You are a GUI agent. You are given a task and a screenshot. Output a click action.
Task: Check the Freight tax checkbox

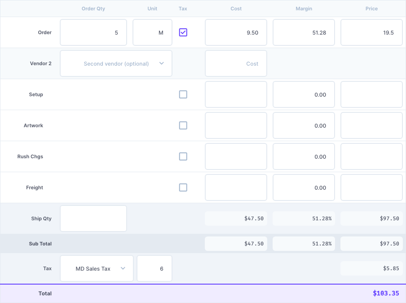pos(183,187)
